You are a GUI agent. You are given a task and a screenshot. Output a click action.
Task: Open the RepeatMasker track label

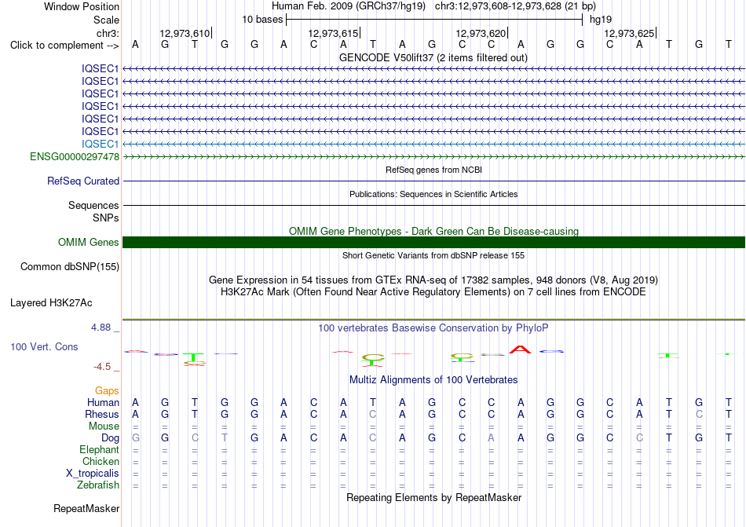coord(86,508)
